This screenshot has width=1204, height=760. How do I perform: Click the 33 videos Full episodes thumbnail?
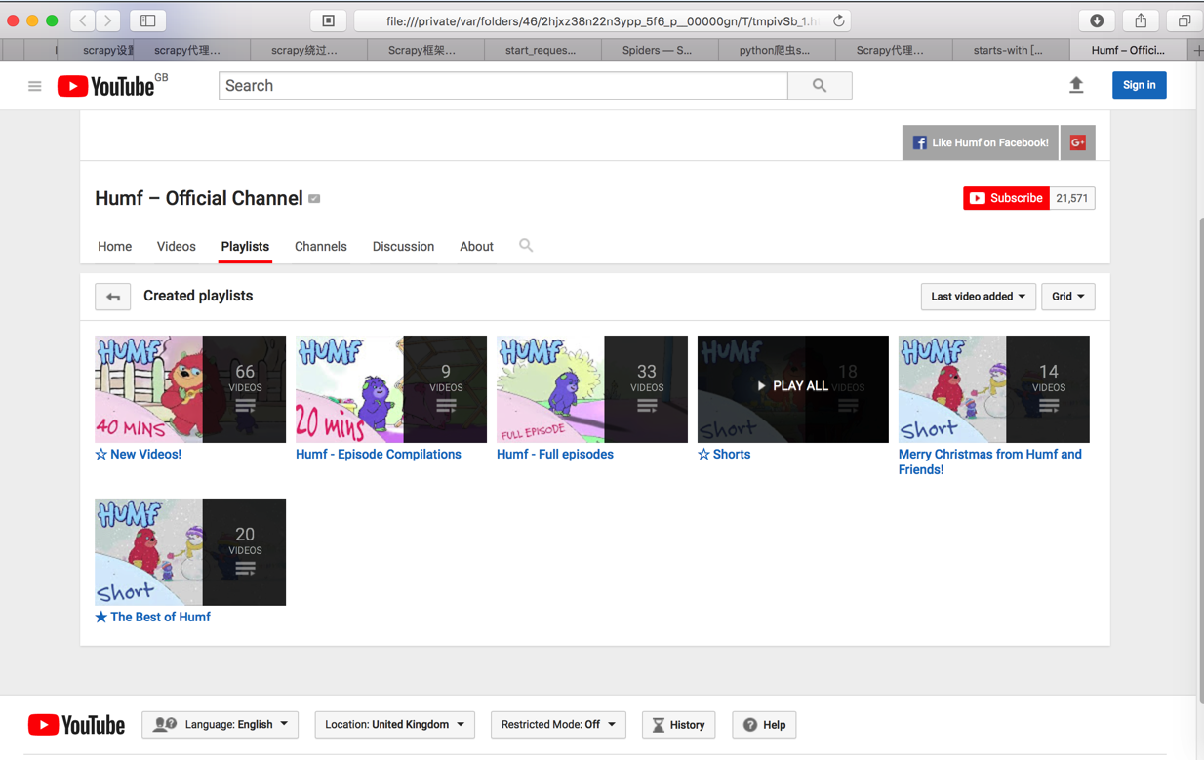[x=592, y=389]
